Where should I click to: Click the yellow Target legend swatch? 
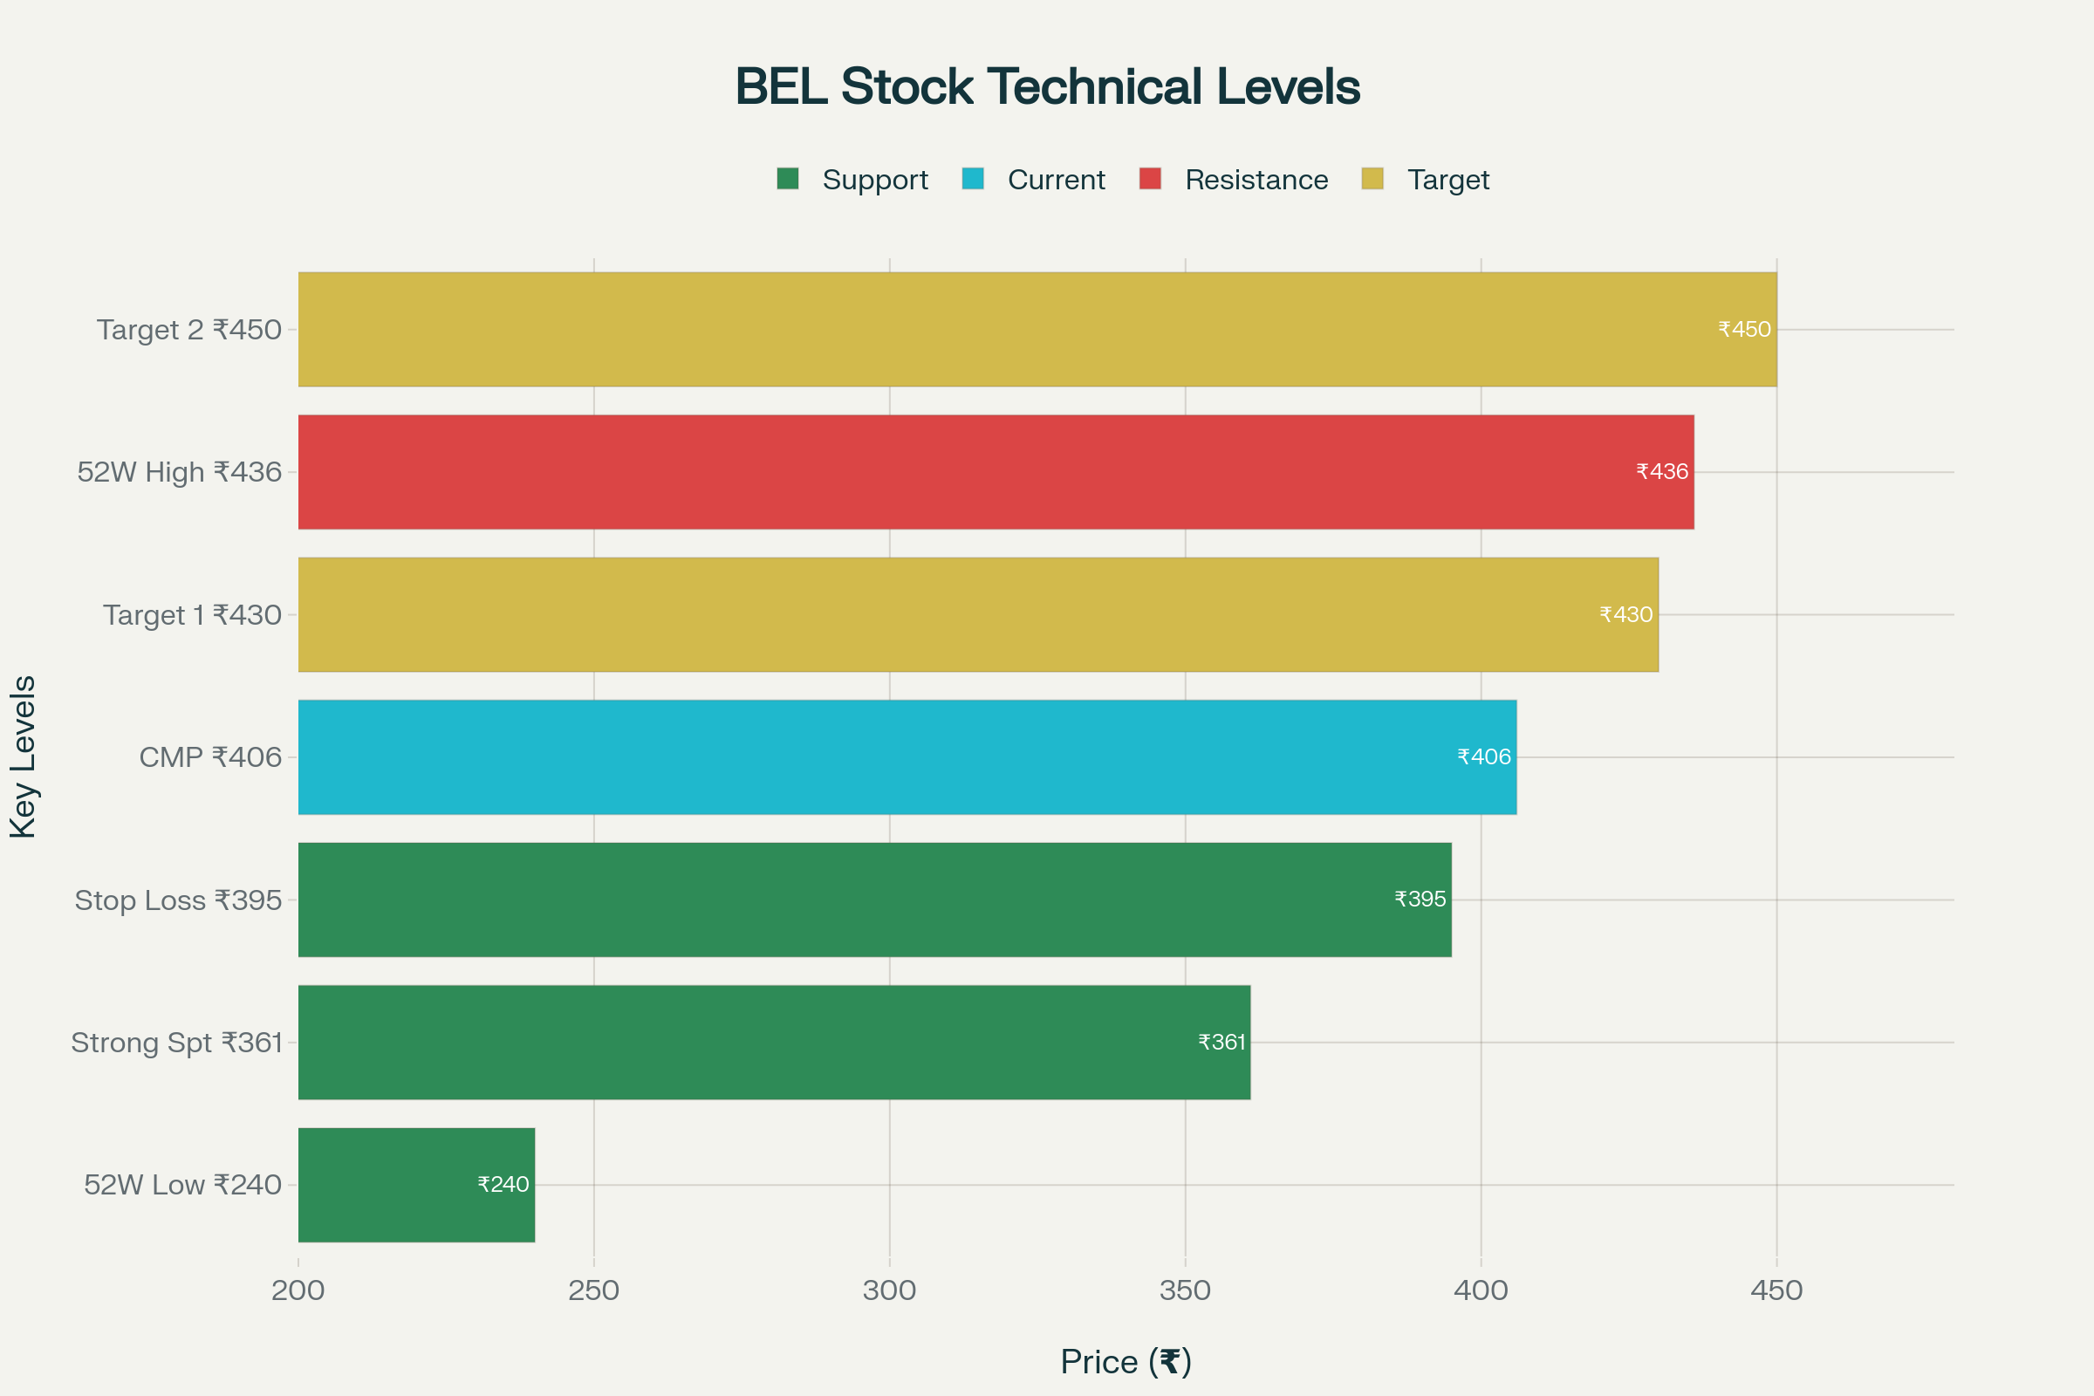(1372, 179)
